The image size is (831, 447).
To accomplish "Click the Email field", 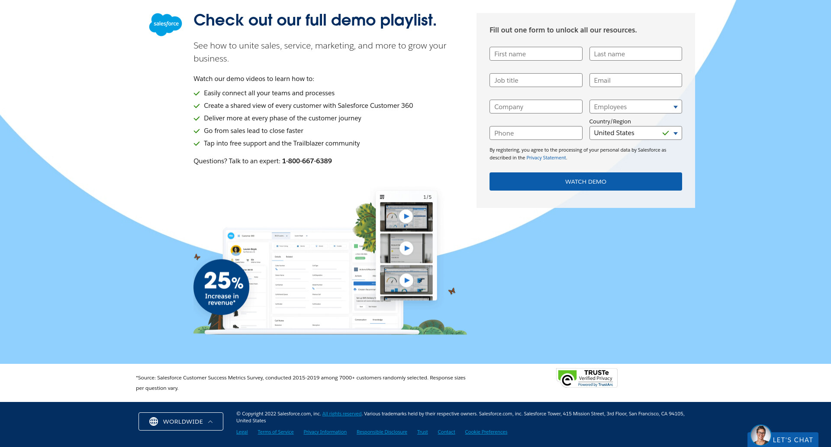I will point(635,80).
